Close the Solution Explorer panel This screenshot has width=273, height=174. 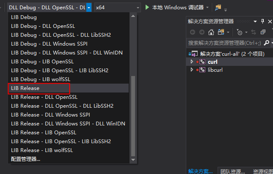[x=270, y=22]
